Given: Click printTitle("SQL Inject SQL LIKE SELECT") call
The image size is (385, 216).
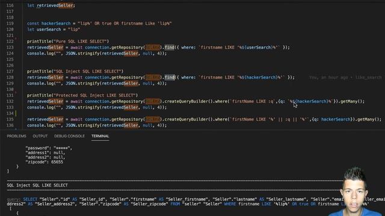Looking at the screenshot, I should [75, 71].
